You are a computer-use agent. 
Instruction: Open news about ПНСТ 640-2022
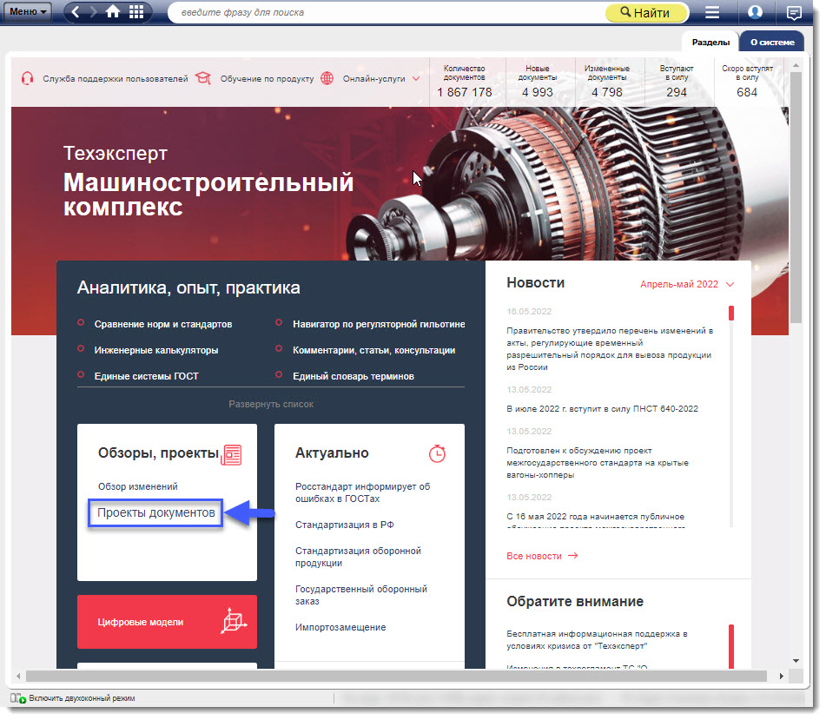tap(602, 409)
